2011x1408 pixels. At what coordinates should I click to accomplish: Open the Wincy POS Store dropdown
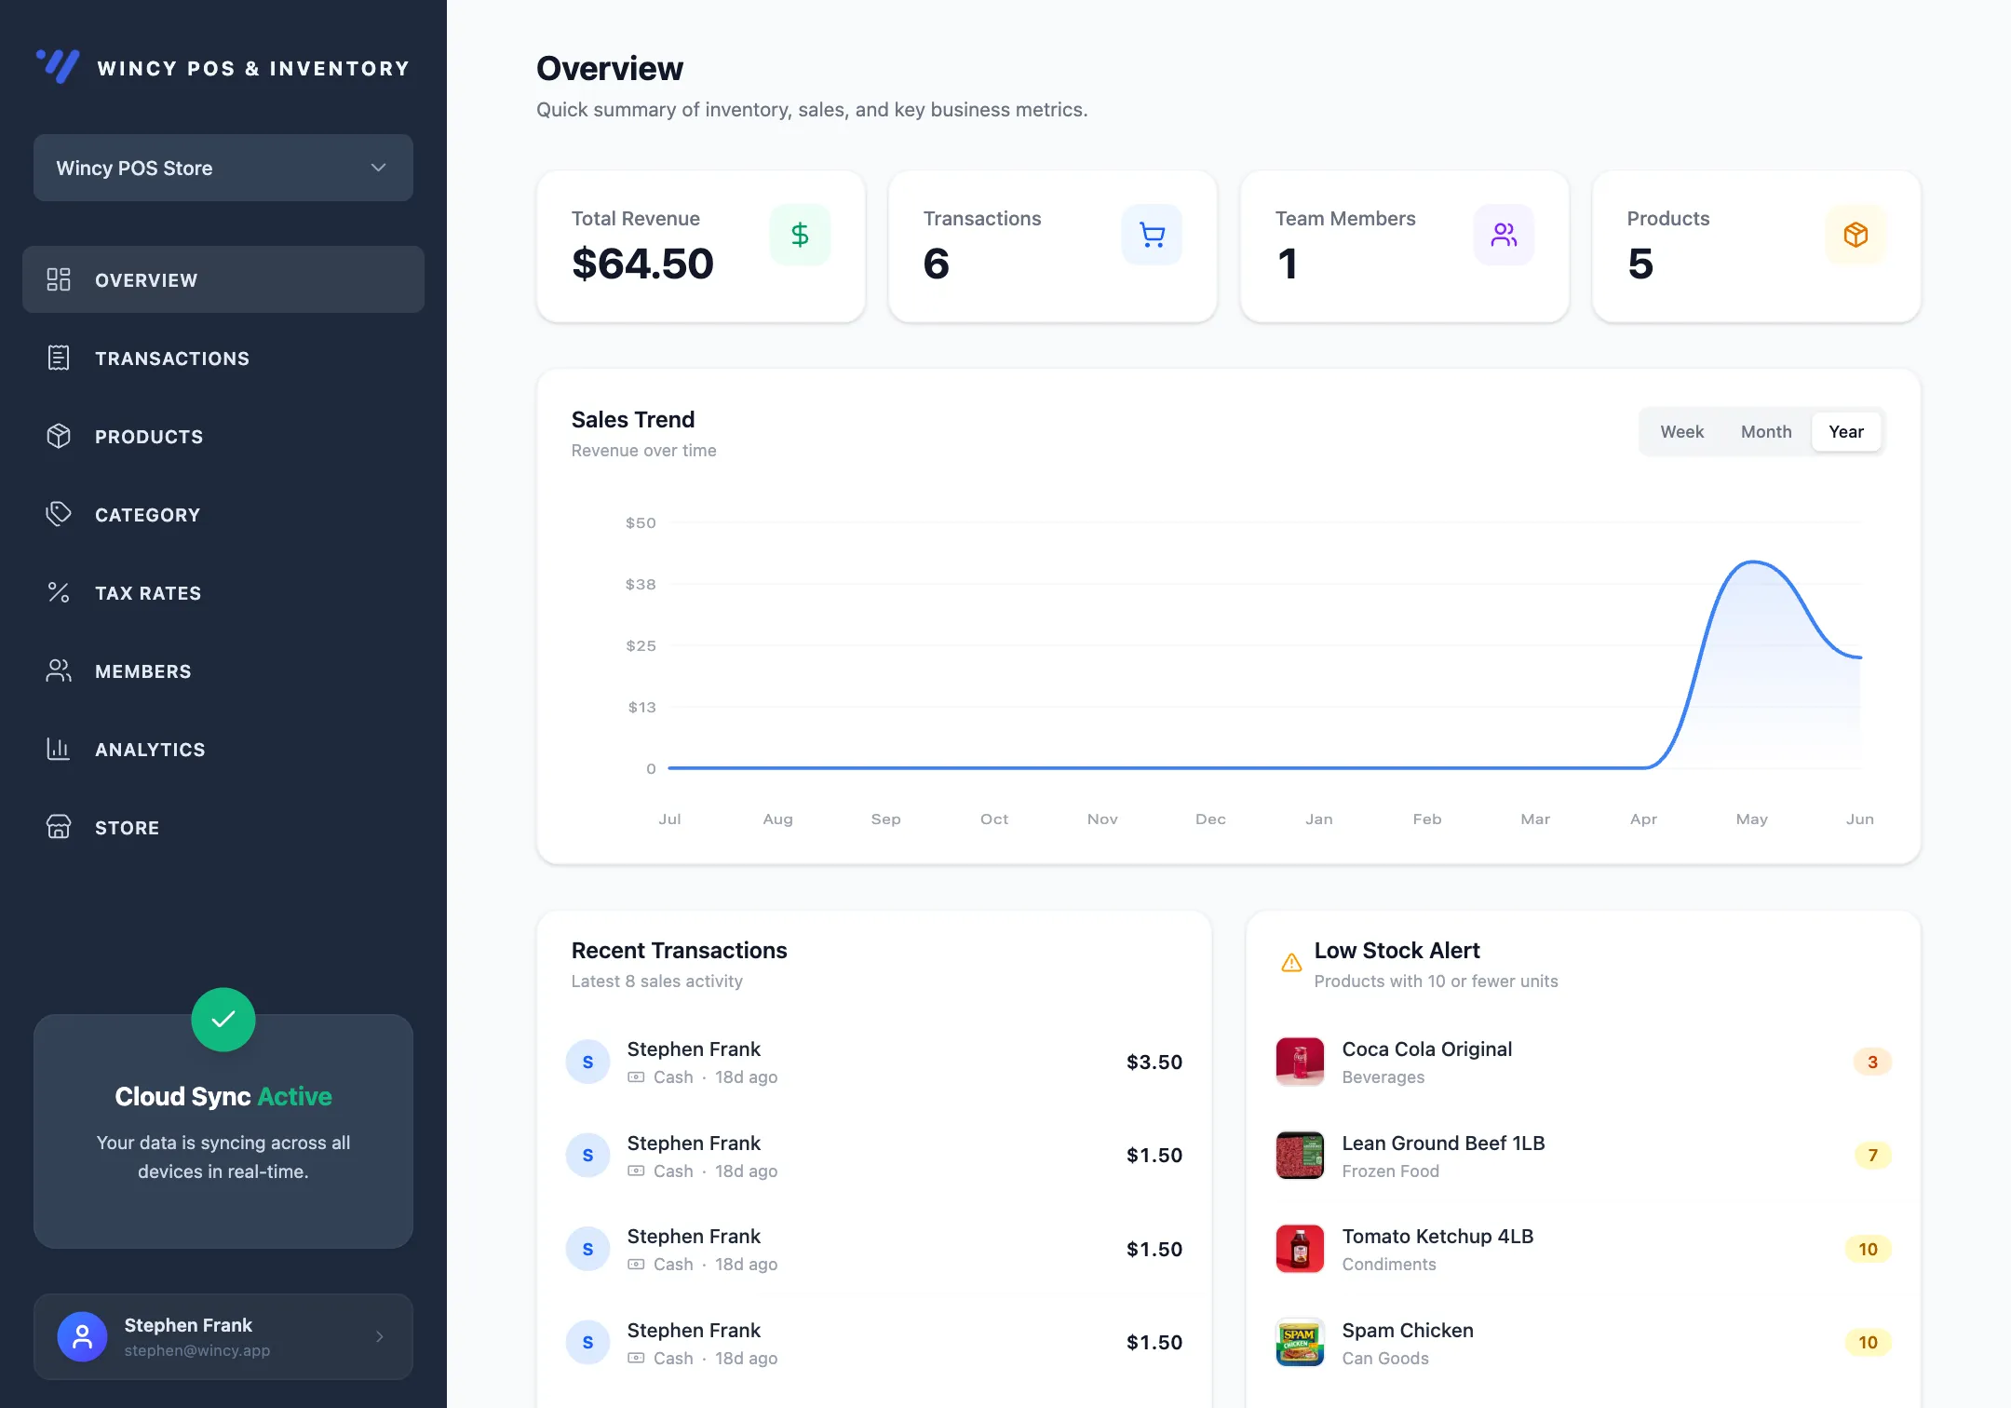(223, 168)
